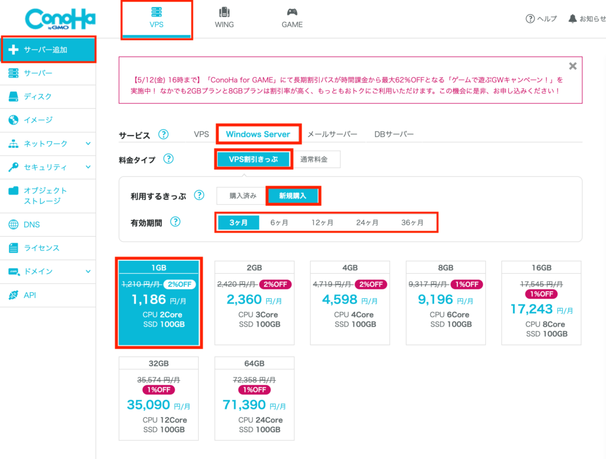Click the サーバー追加 button
The image size is (606, 459).
(49, 50)
